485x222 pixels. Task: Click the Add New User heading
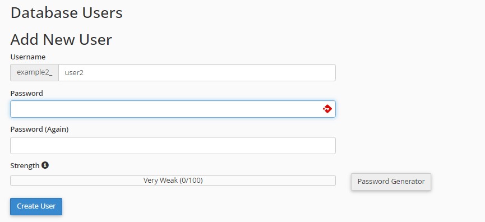click(x=61, y=40)
